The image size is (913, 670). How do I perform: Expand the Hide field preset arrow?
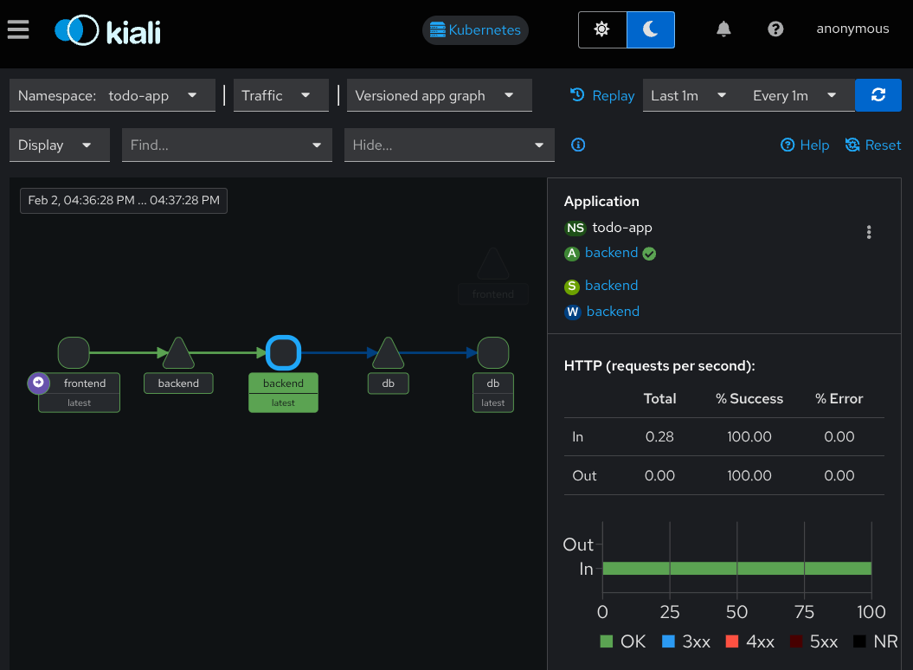pyautogui.click(x=539, y=145)
